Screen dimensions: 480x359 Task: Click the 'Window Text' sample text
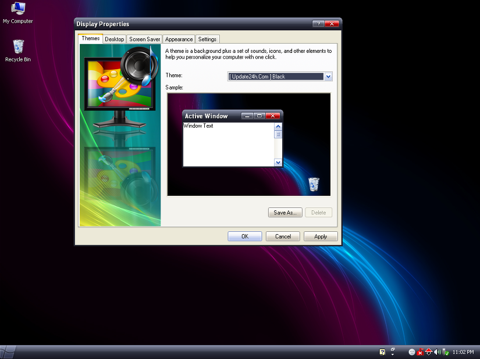pos(198,125)
